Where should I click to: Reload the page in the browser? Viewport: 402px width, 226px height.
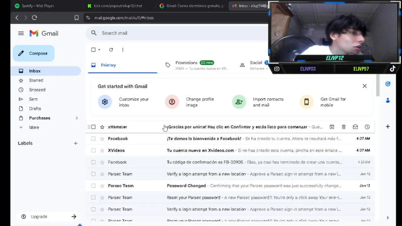pos(34,18)
